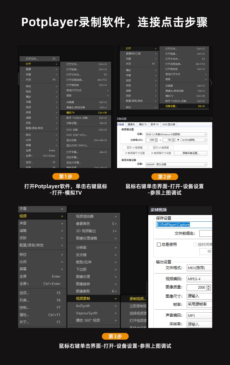Click 添加字幕... in step 1 submenu
230x365 pixels.
[x=86, y=157]
